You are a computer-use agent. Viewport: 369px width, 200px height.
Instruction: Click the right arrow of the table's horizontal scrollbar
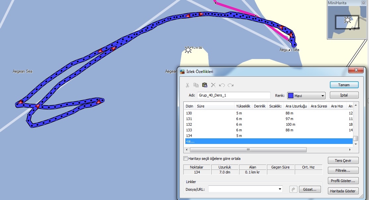[x=350, y=150]
